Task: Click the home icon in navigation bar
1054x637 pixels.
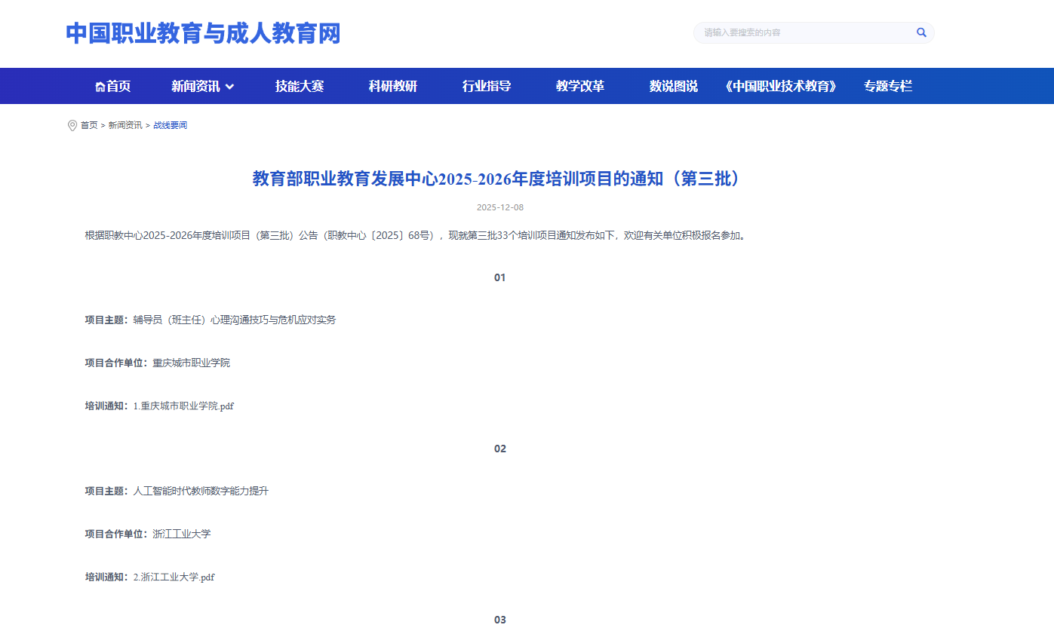Action: point(100,87)
